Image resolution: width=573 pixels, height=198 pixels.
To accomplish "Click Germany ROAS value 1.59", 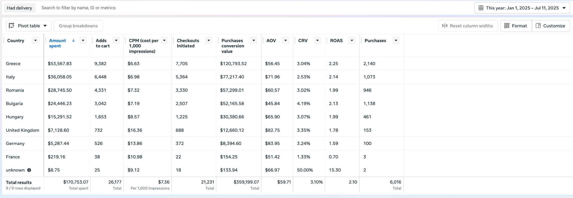I will pyautogui.click(x=334, y=144).
